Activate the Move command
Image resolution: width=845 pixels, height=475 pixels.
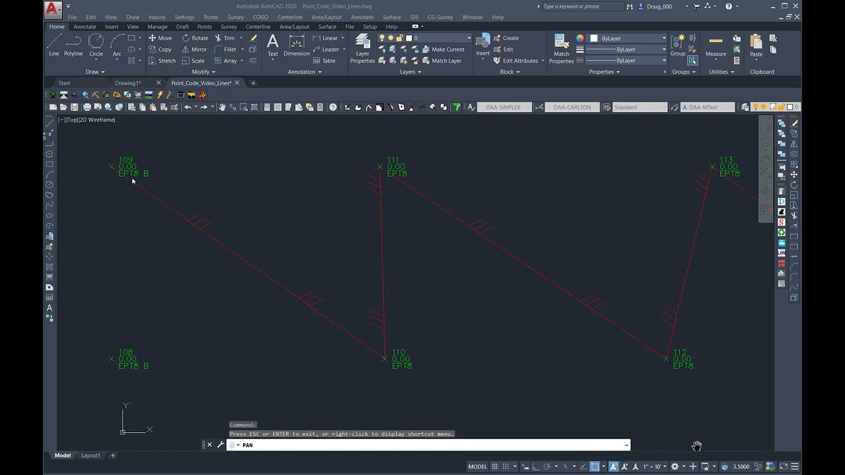(160, 38)
